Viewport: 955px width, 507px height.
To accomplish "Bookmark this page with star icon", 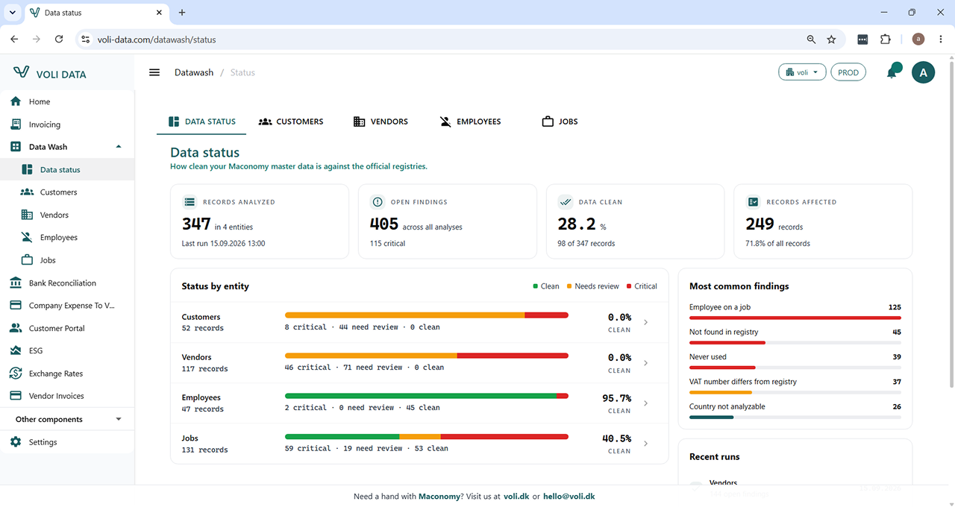I will [831, 40].
